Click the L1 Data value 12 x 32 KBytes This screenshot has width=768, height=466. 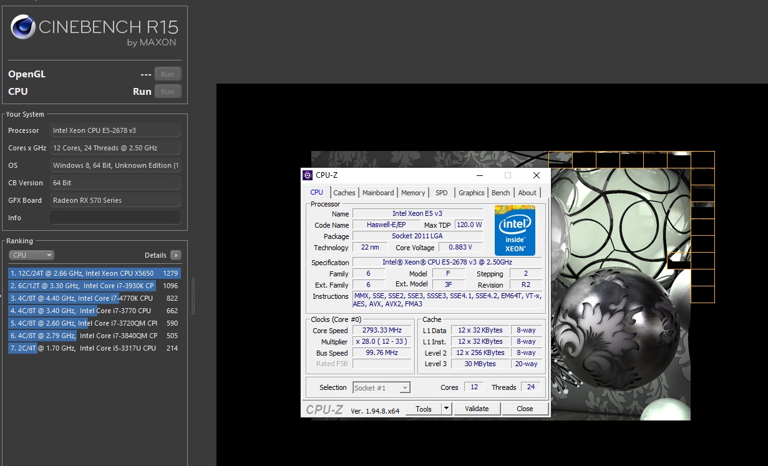pyautogui.click(x=480, y=330)
